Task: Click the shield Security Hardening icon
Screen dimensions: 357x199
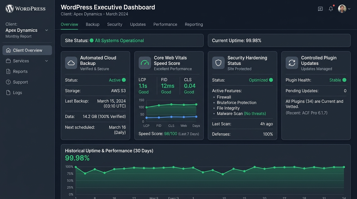Action: (218, 63)
